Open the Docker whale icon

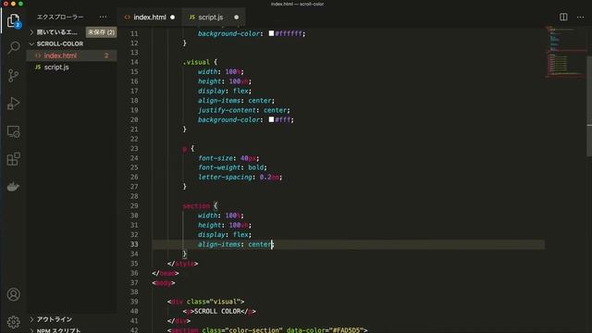(x=14, y=187)
